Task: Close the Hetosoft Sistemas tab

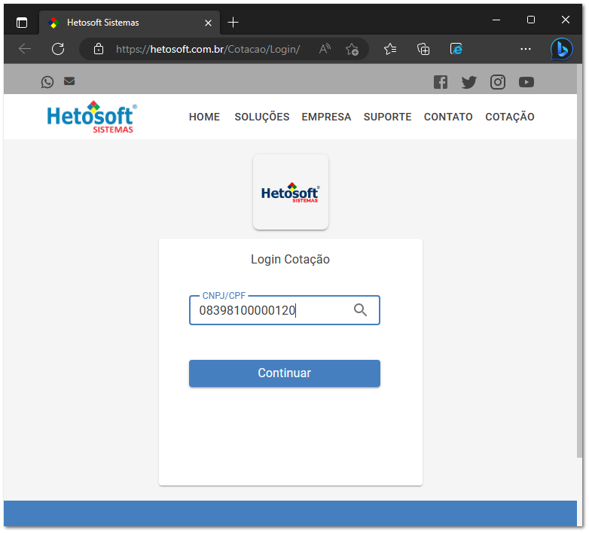Action: click(208, 23)
